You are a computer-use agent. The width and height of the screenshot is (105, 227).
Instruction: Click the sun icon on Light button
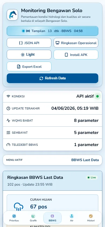(23, 55)
